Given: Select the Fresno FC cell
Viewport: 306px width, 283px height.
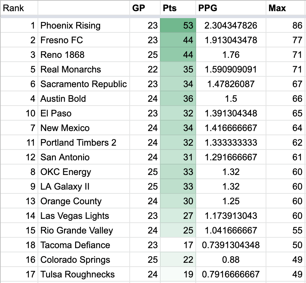Looking at the screenshot, I should pos(62,40).
